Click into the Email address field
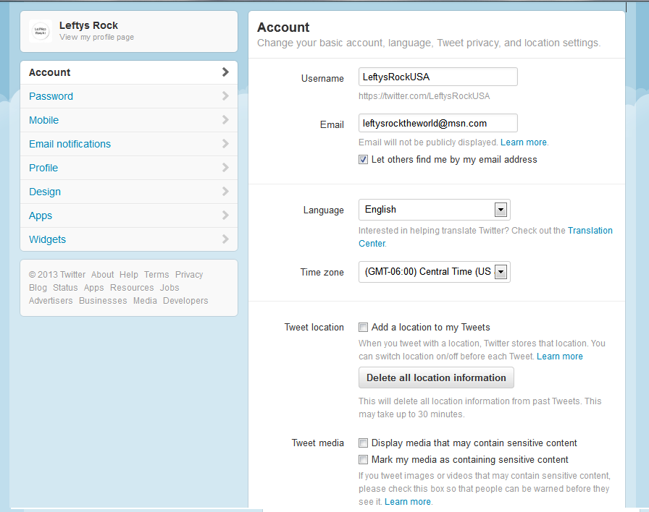This screenshot has width=649, height=512. [438, 123]
